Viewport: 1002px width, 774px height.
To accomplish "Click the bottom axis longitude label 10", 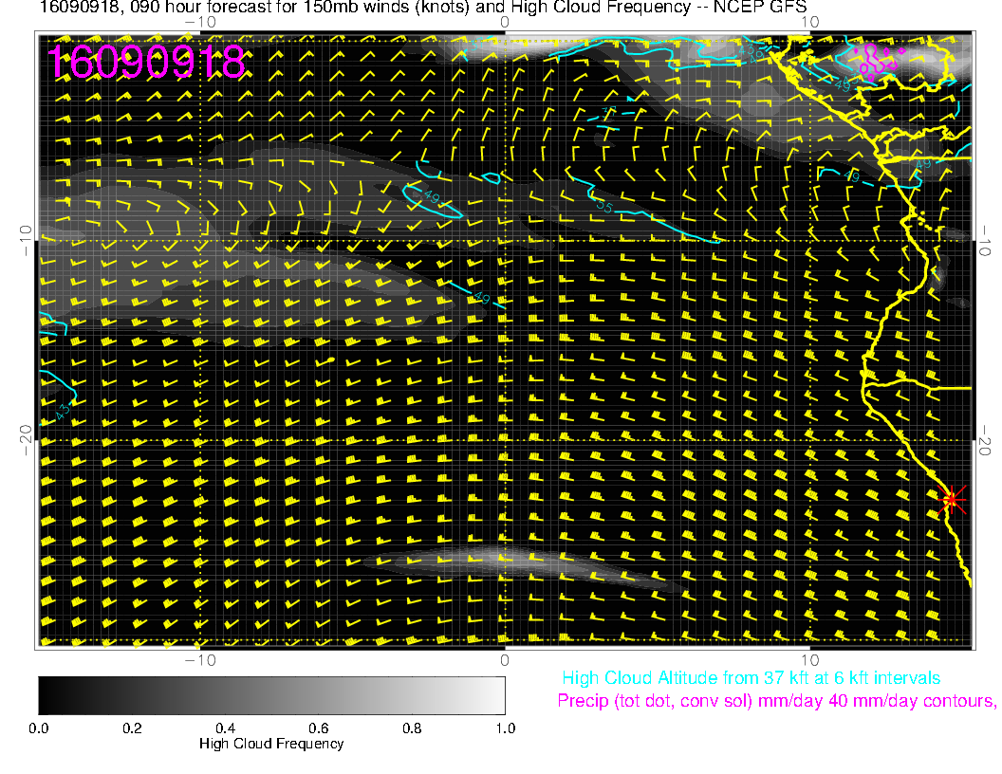I will [x=809, y=660].
